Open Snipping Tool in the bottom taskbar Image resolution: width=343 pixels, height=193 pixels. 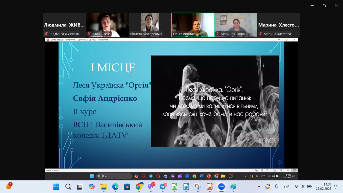point(198,187)
